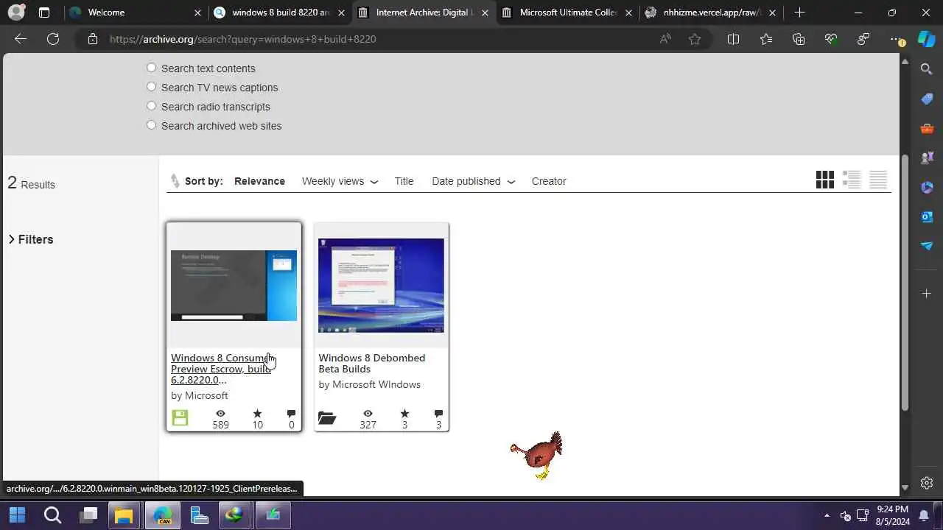Add this page to favorites star
The image size is (943, 530).
(695, 39)
